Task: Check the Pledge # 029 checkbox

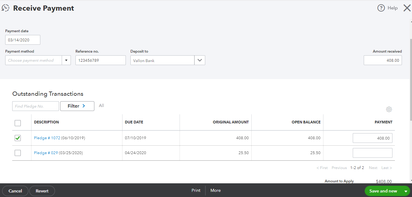Action: tap(18, 153)
